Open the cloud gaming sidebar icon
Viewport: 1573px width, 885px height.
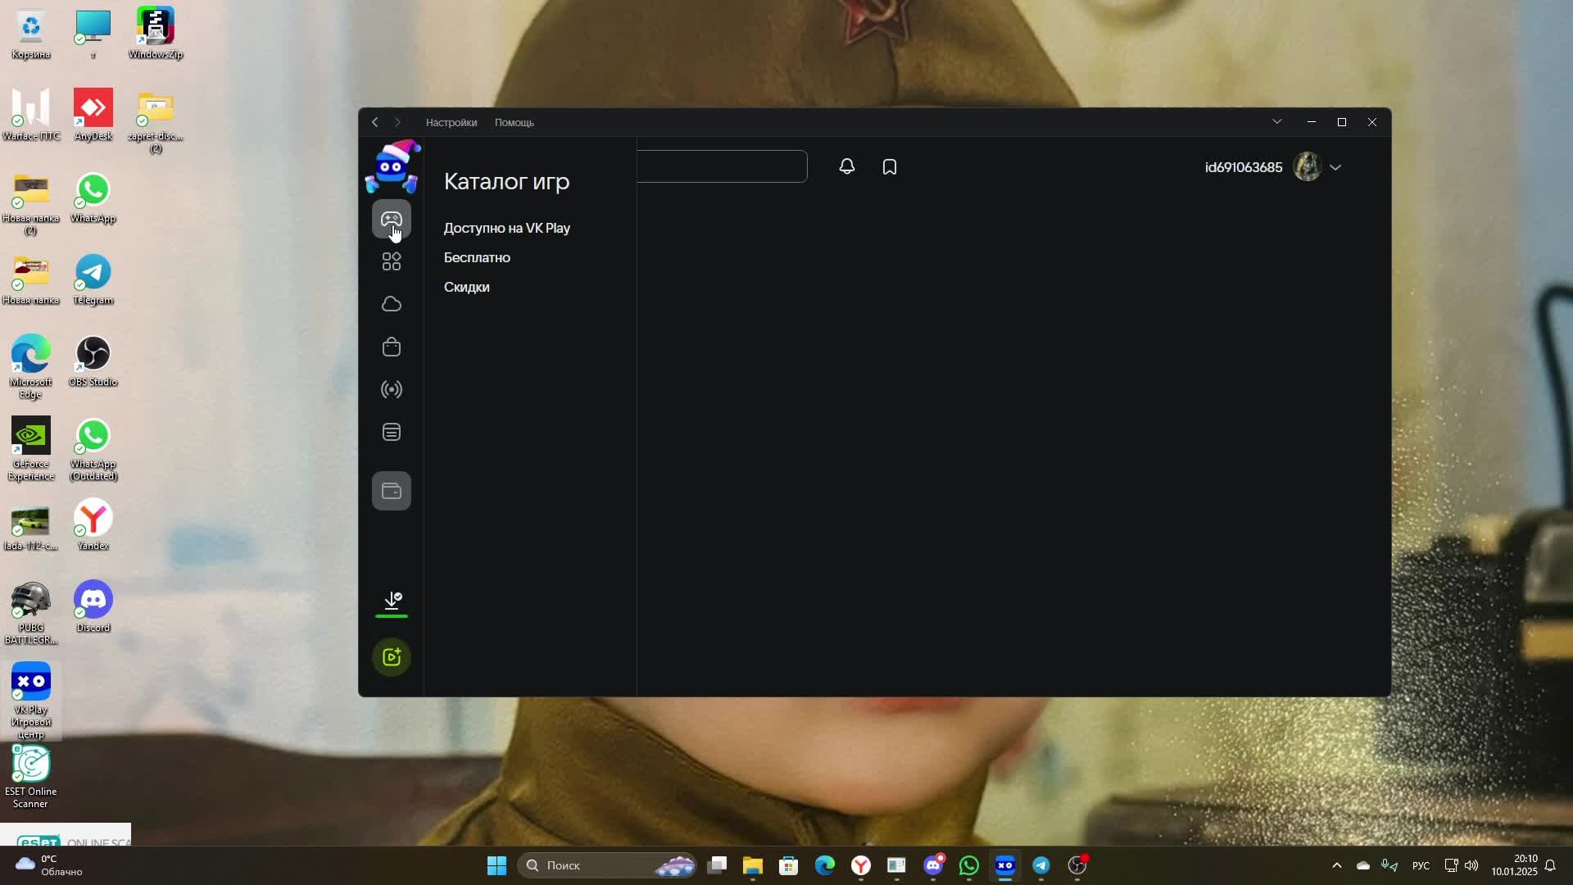391,304
